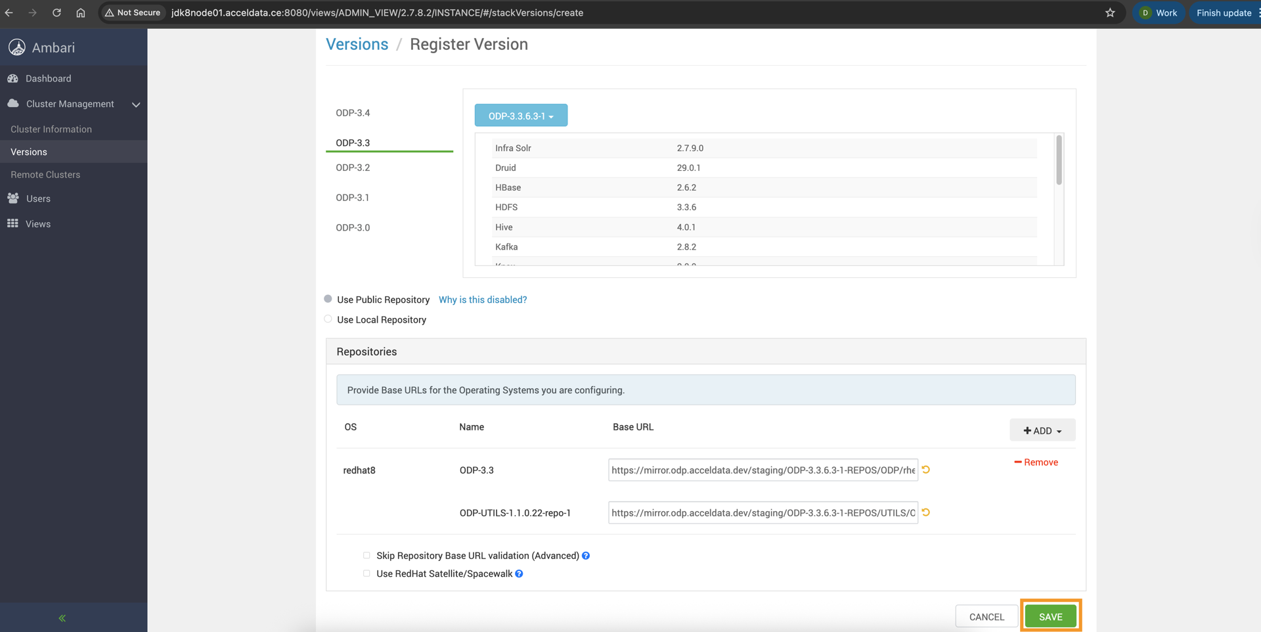The image size is (1261, 632).
Task: Open the ADD operating system dropdown
Action: click(x=1042, y=430)
